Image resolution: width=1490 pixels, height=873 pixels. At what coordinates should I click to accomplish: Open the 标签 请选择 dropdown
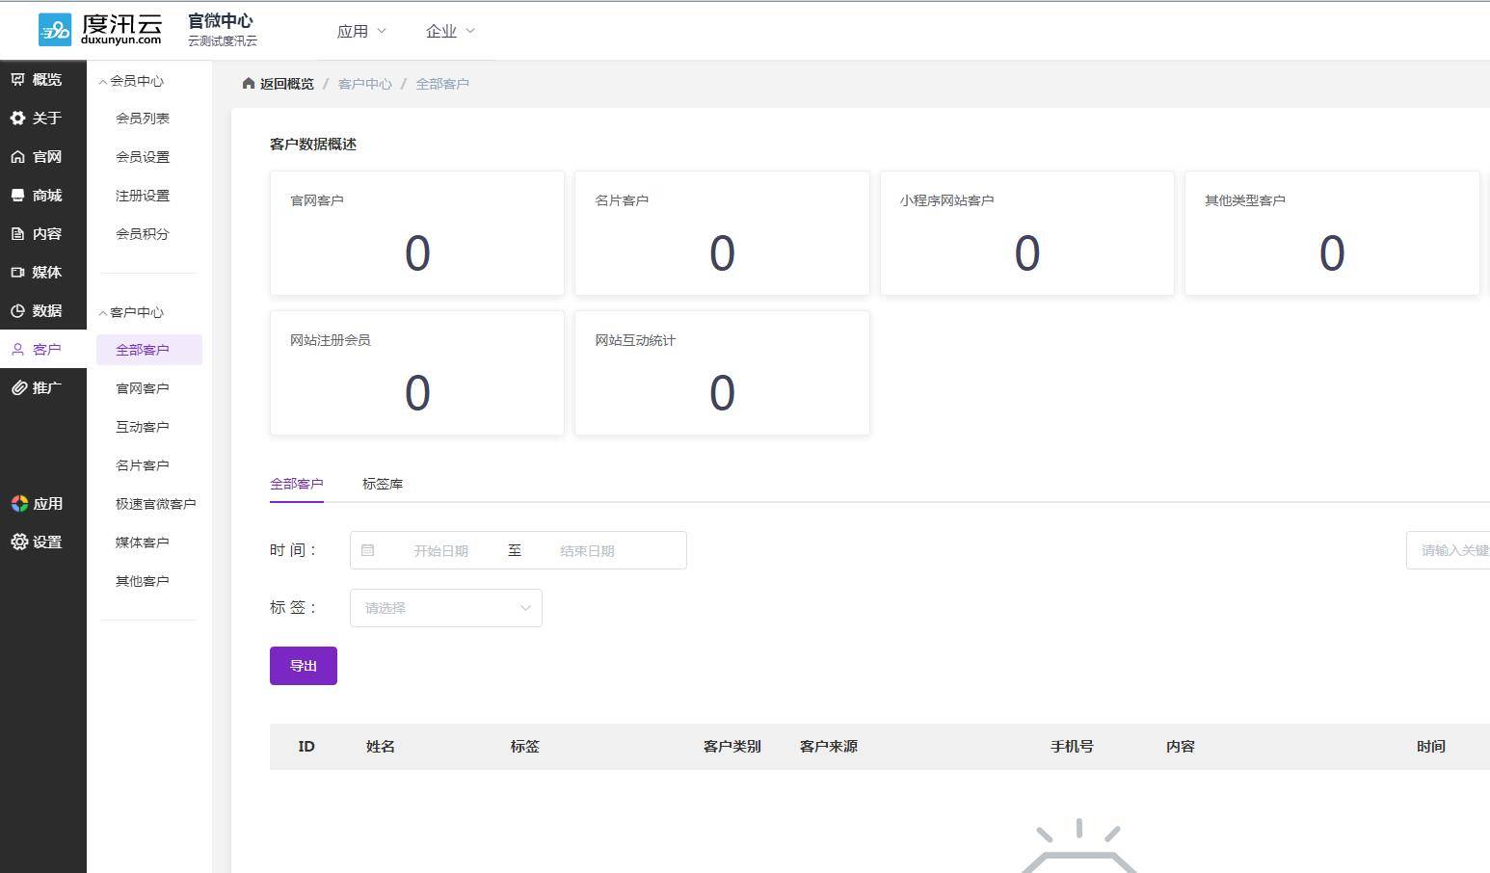click(446, 608)
